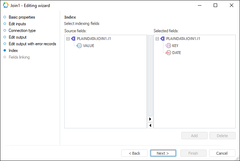240x161 pixels.
Task: Open the Edit inputs wizard step
Action: coord(17,24)
